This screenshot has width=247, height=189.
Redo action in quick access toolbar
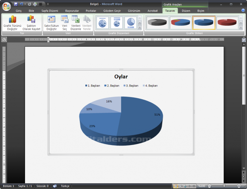coord(29,4)
